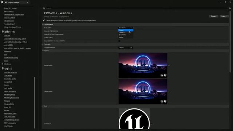Choose Vulkan in the RHI list
This screenshot has width=233, height=131.
(x=126, y=37)
